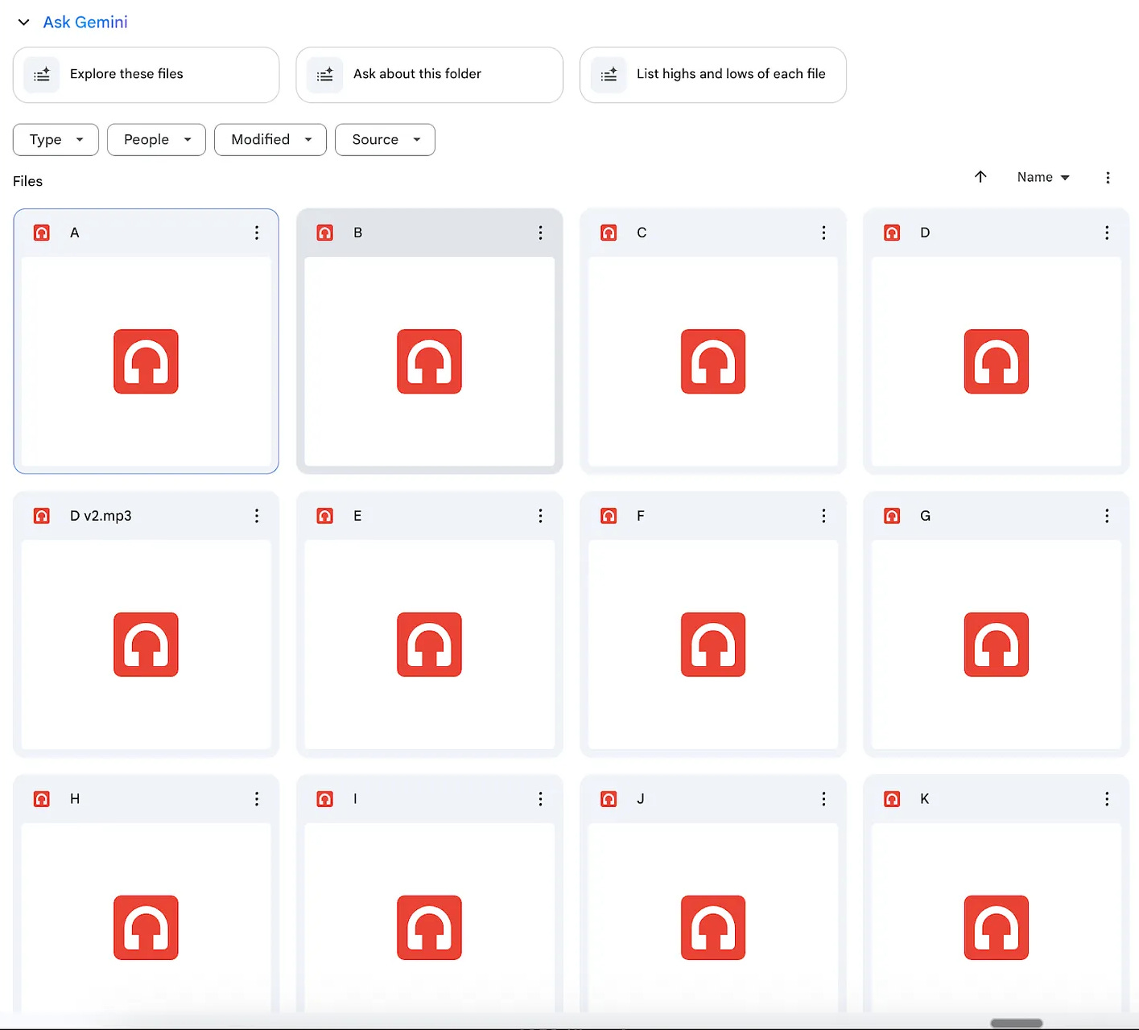Click the small audio icon beside file A
1139x1030 pixels.
(42, 233)
